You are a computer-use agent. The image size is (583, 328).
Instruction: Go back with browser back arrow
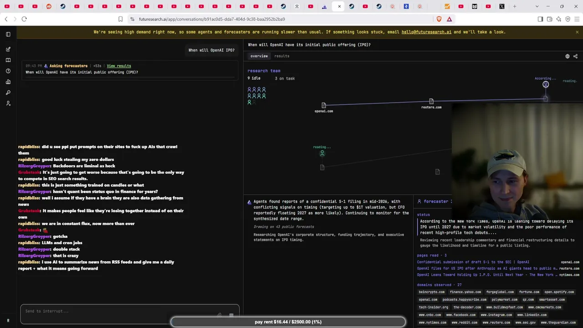pyautogui.click(x=6, y=19)
